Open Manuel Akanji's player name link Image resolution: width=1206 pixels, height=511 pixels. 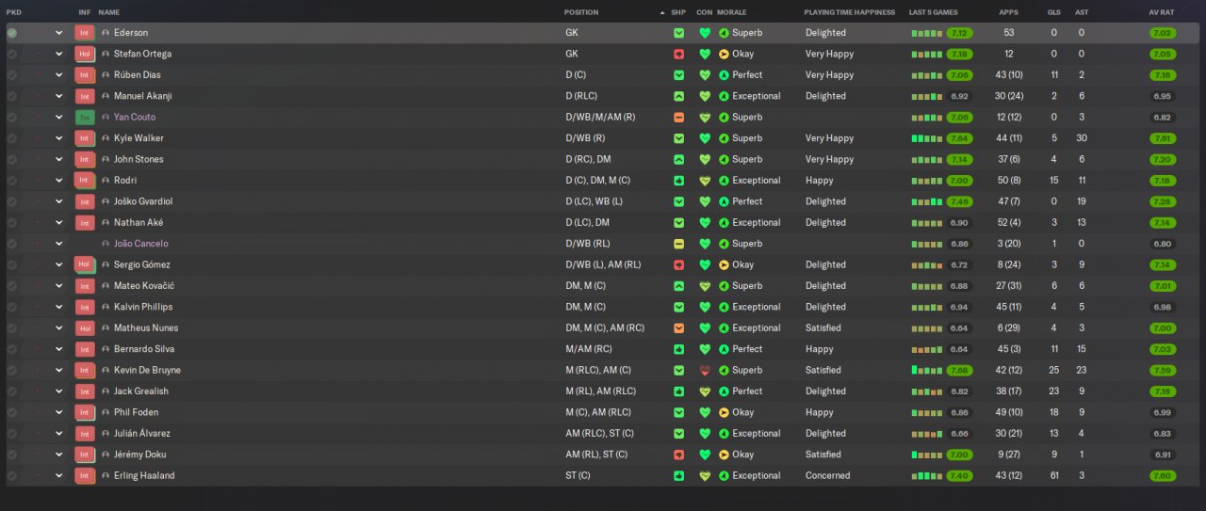(142, 96)
